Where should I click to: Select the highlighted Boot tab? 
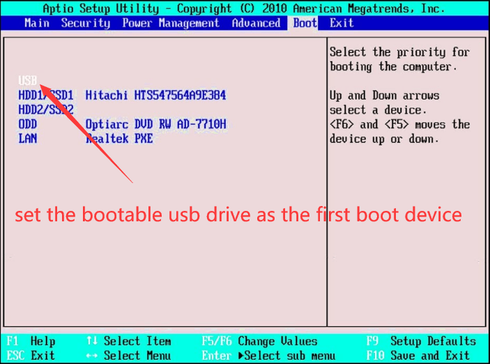click(x=305, y=23)
